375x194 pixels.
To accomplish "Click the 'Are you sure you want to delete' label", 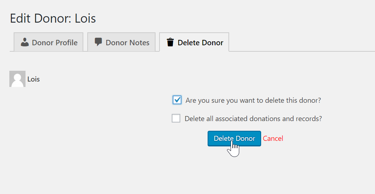I will (x=253, y=100).
